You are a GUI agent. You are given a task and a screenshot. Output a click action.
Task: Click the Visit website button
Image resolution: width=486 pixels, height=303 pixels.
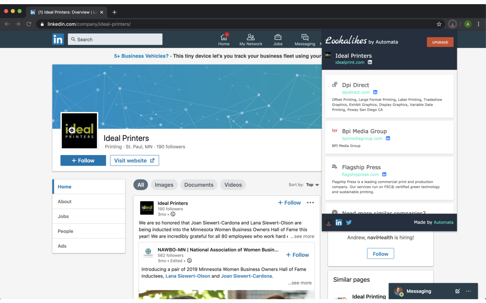(x=134, y=161)
